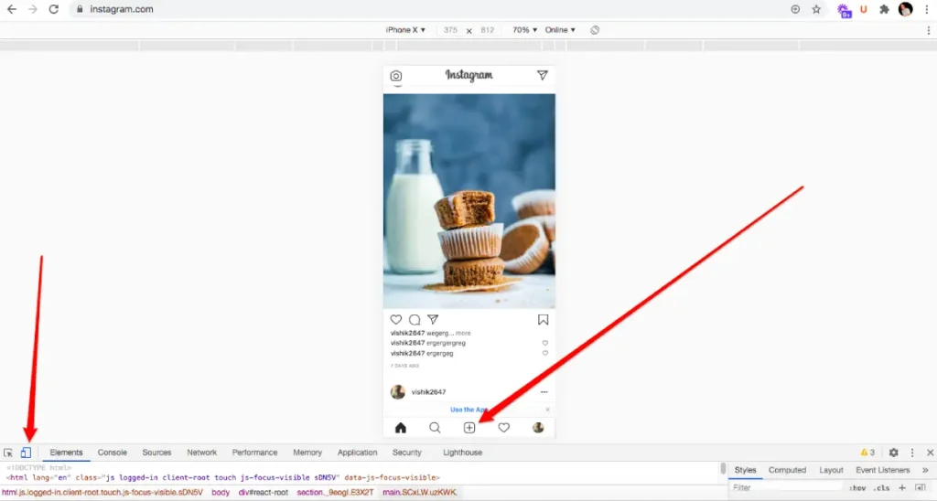Image resolution: width=937 pixels, height=501 pixels.
Task: Open the 70% zoom dropdown
Action: (x=524, y=30)
